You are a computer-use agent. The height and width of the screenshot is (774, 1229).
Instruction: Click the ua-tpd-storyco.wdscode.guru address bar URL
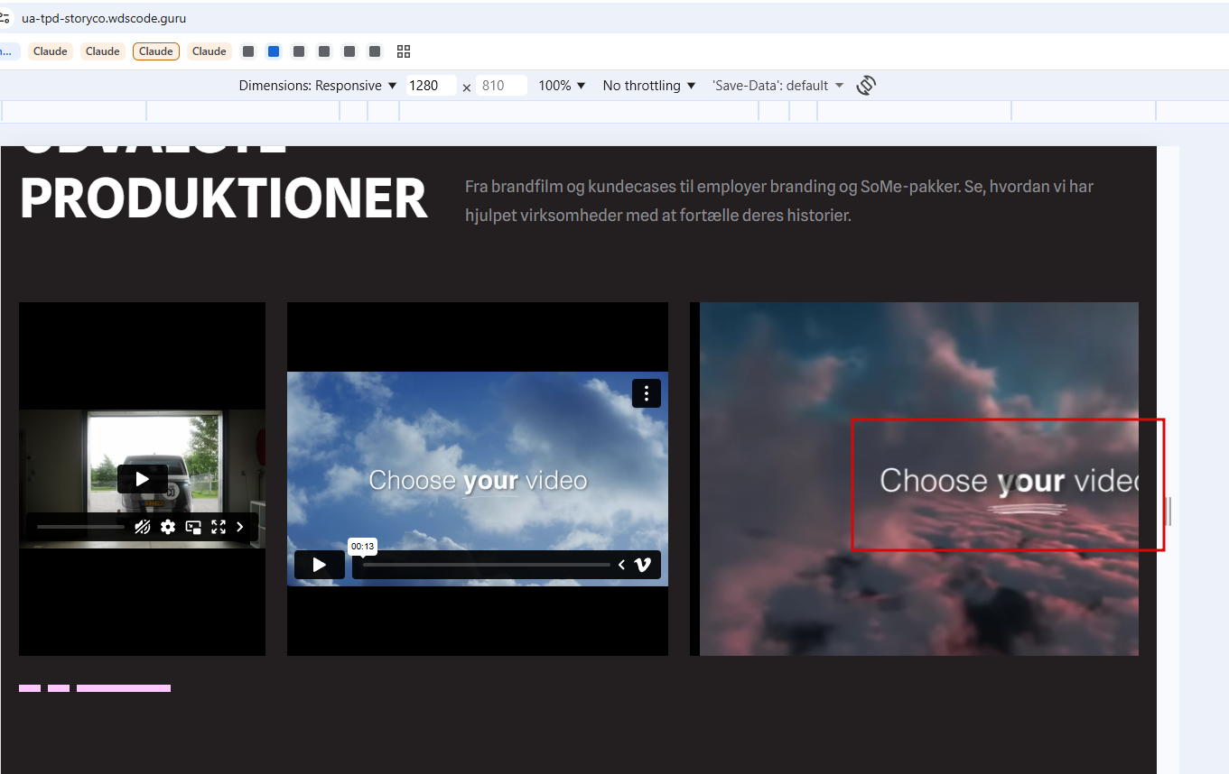click(x=104, y=18)
